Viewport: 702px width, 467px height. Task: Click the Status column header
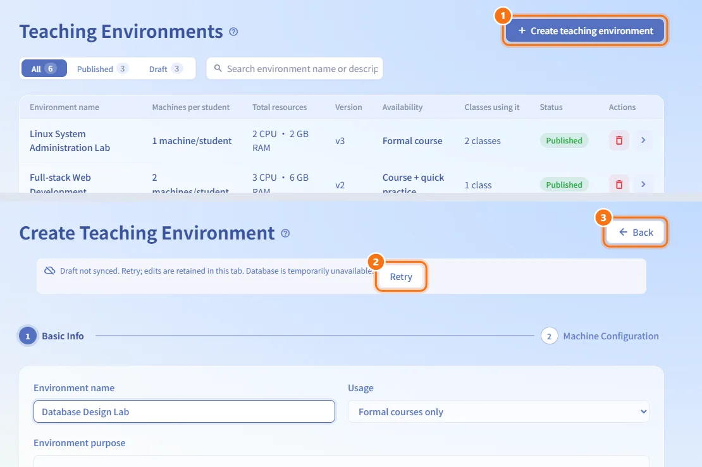tap(551, 107)
